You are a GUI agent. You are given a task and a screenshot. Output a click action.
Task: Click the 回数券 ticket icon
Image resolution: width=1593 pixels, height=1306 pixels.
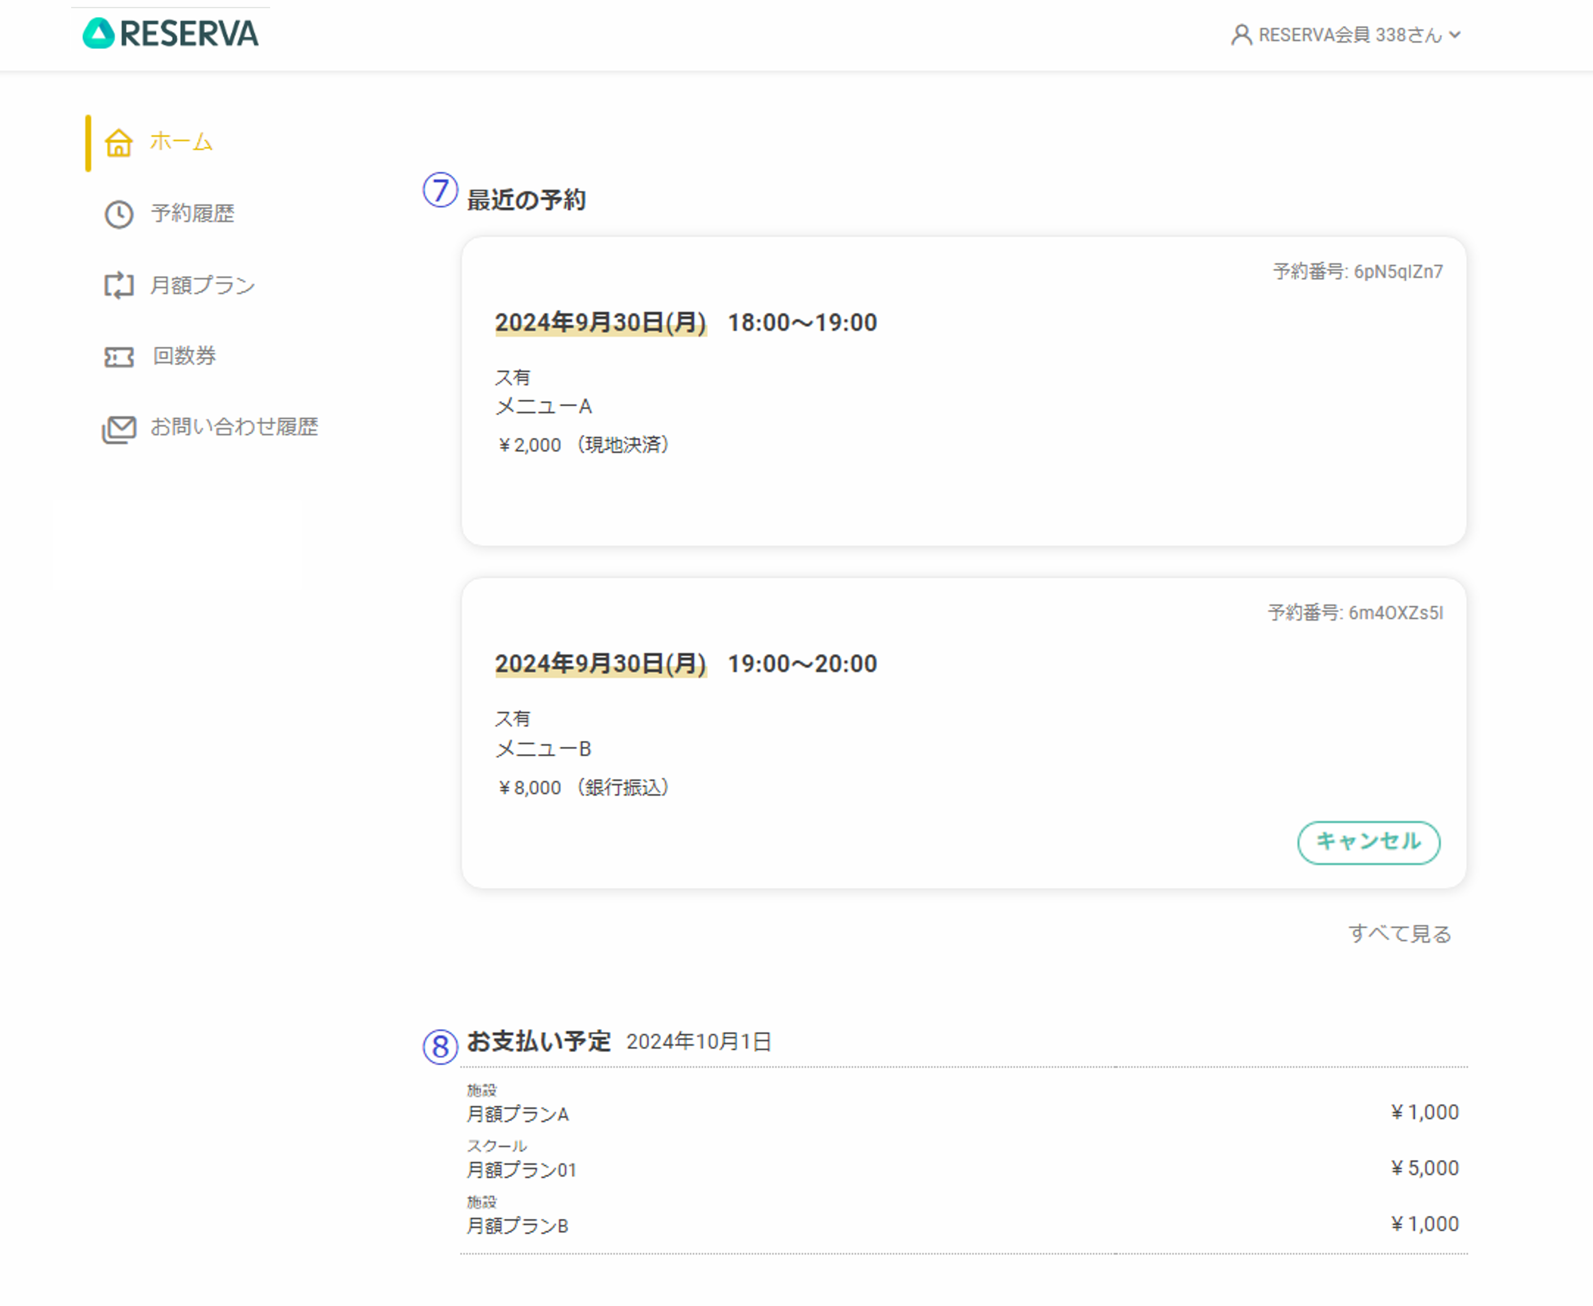pos(119,357)
